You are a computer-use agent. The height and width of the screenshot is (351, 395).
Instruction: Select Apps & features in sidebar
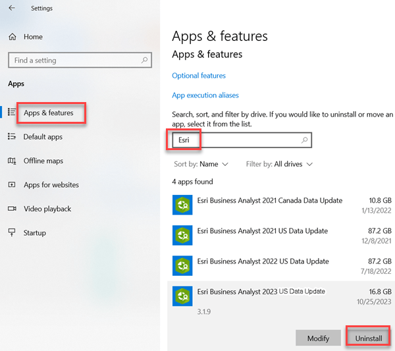pyautogui.click(x=49, y=113)
